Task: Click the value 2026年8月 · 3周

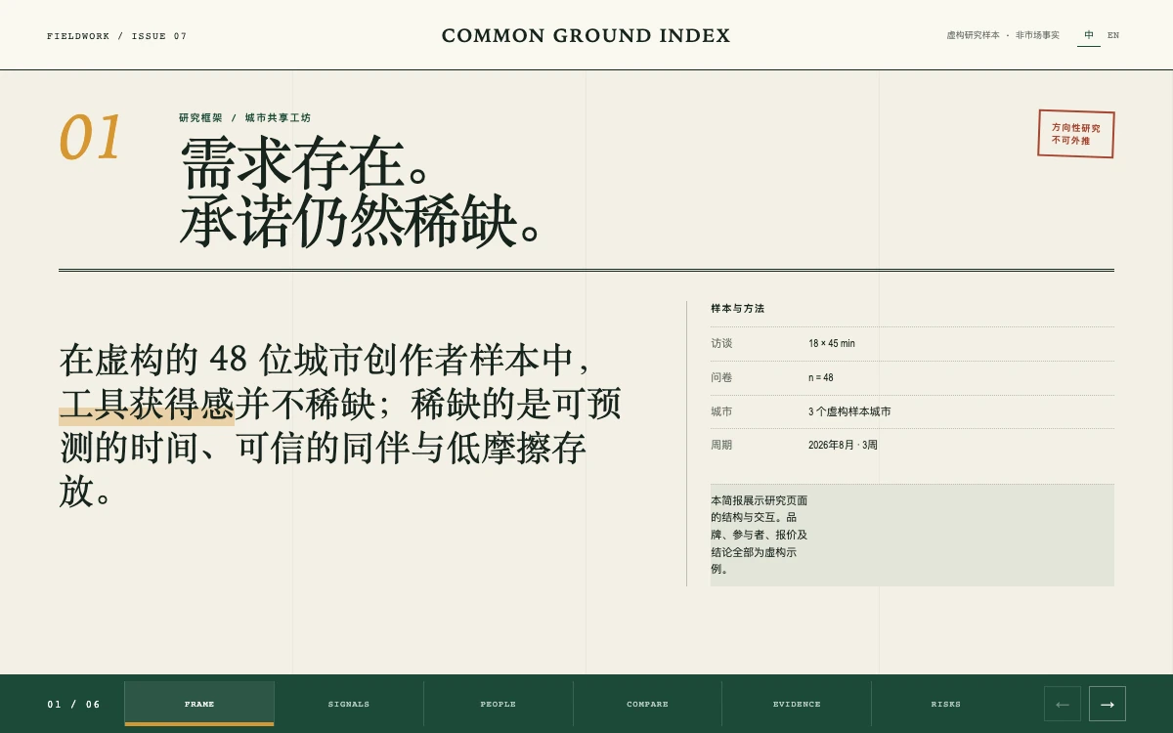Action: coord(843,445)
